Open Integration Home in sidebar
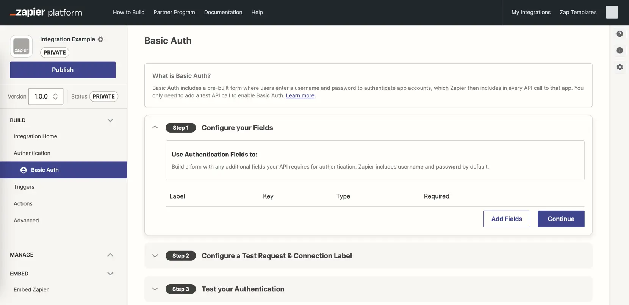The image size is (629, 305). pyautogui.click(x=35, y=136)
